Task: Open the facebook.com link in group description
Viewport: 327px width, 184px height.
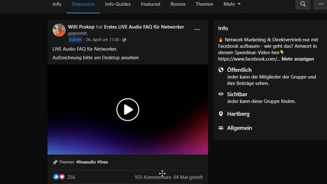Action: click(249, 59)
